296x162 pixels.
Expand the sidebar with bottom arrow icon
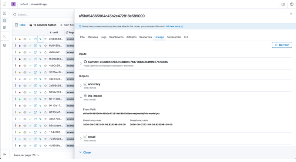pyautogui.click(x=4, y=155)
